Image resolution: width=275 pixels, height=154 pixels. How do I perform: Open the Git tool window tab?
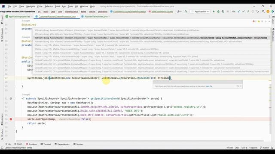pos(8,144)
